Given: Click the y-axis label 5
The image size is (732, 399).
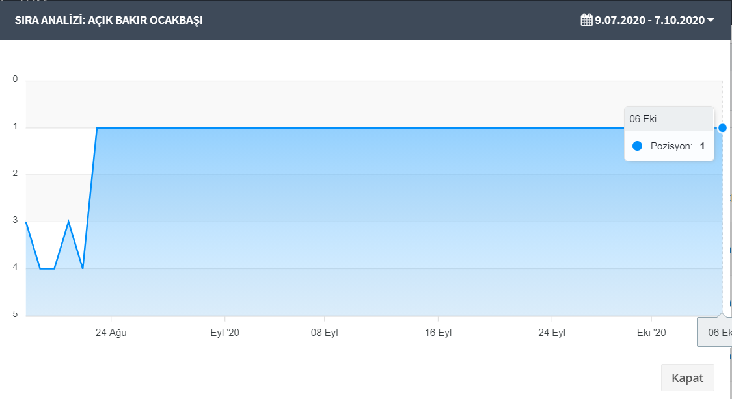Looking at the screenshot, I should click(x=16, y=314).
